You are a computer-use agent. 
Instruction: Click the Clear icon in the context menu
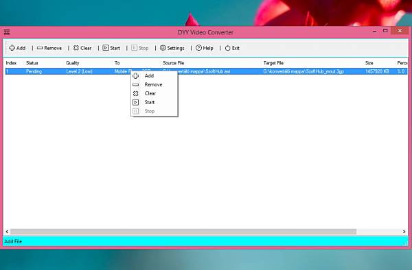click(x=135, y=93)
